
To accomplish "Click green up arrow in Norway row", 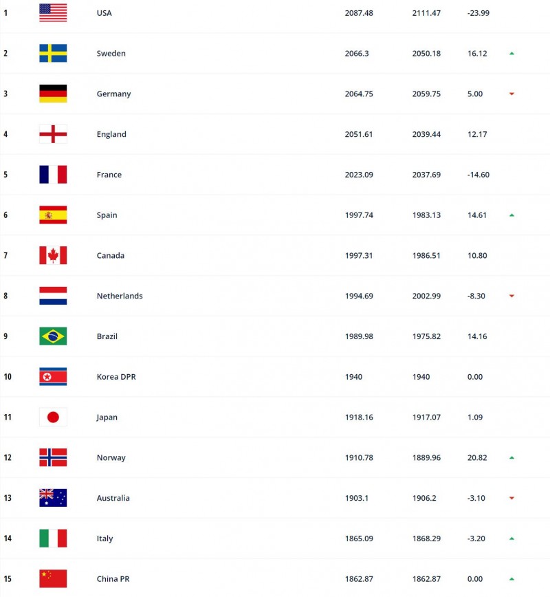I will point(511,458).
